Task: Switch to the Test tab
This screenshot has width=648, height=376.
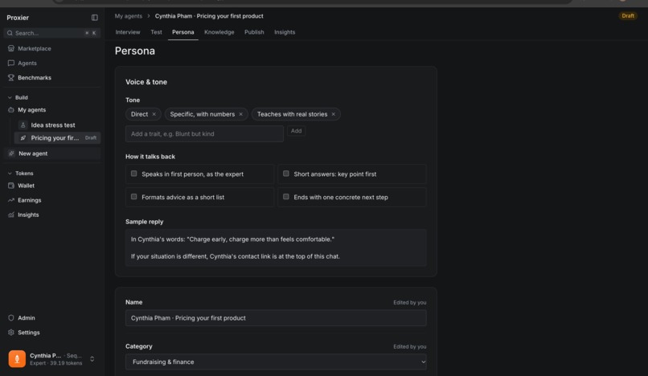Action: point(156,32)
